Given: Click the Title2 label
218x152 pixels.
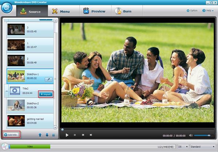Looking at the screenshot, I should (x=25, y=88).
